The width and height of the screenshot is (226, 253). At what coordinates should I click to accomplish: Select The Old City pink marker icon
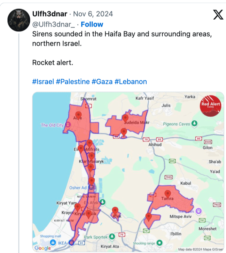(69, 125)
